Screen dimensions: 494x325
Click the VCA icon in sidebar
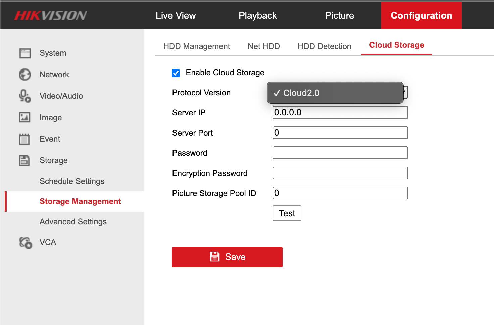pos(26,242)
